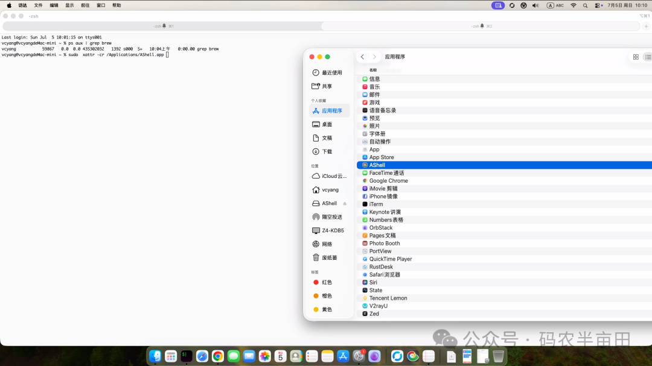Switch to the first -zsh terminal tab

pyautogui.click(x=162, y=26)
